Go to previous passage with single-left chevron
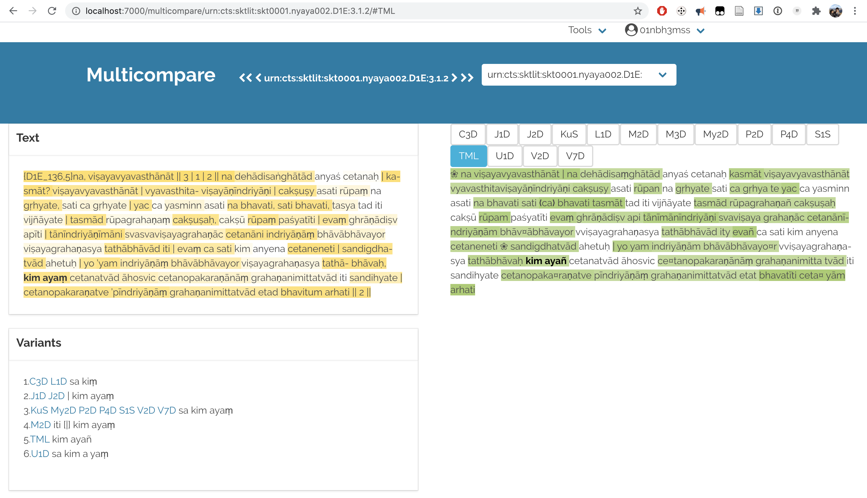 click(x=258, y=78)
